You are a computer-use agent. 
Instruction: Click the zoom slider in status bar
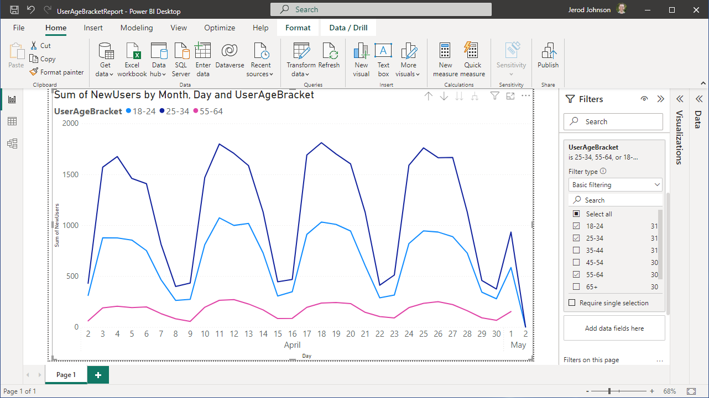[609, 391]
